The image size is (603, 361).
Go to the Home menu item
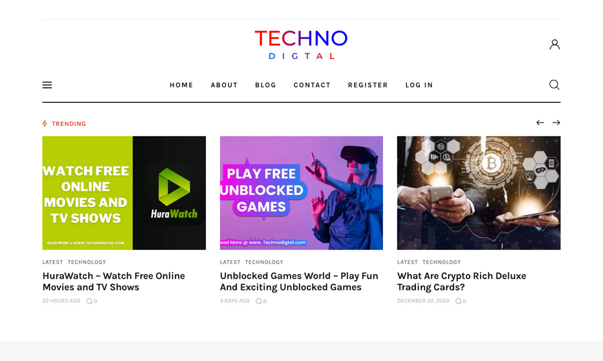click(x=181, y=85)
